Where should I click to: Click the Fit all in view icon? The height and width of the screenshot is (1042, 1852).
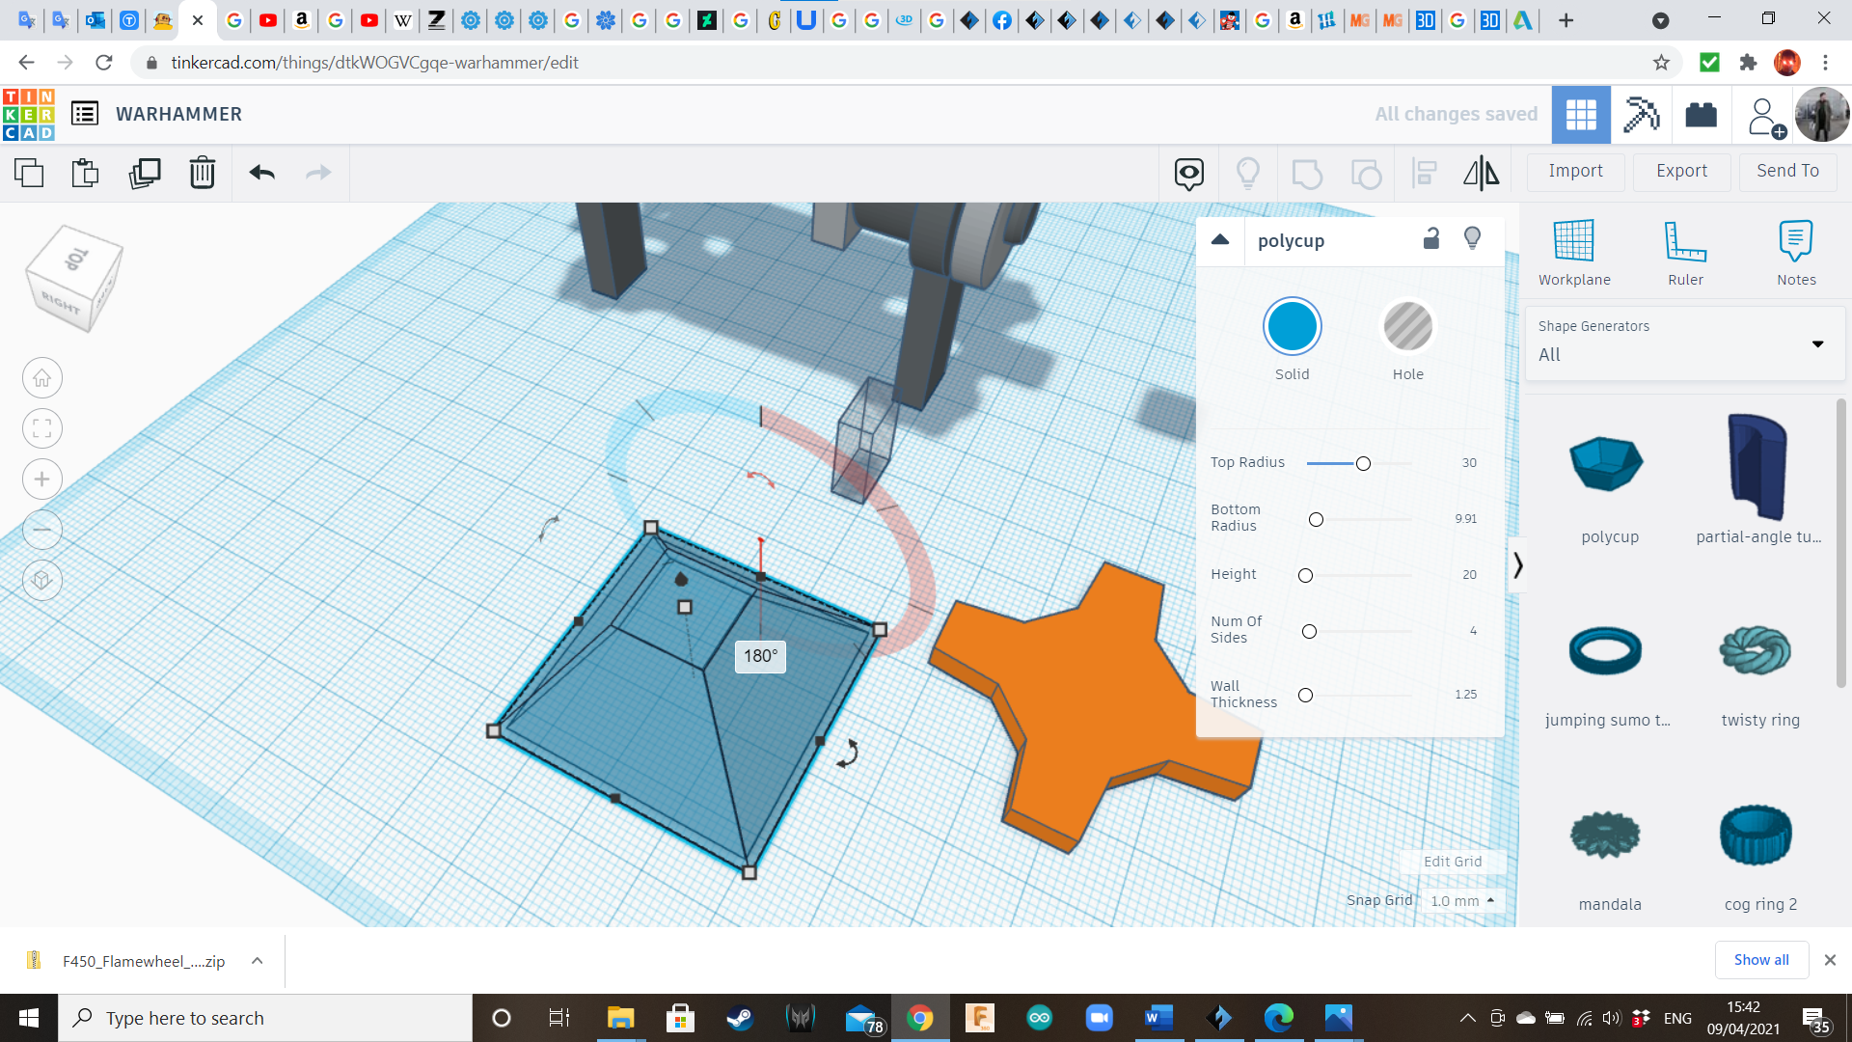42,428
